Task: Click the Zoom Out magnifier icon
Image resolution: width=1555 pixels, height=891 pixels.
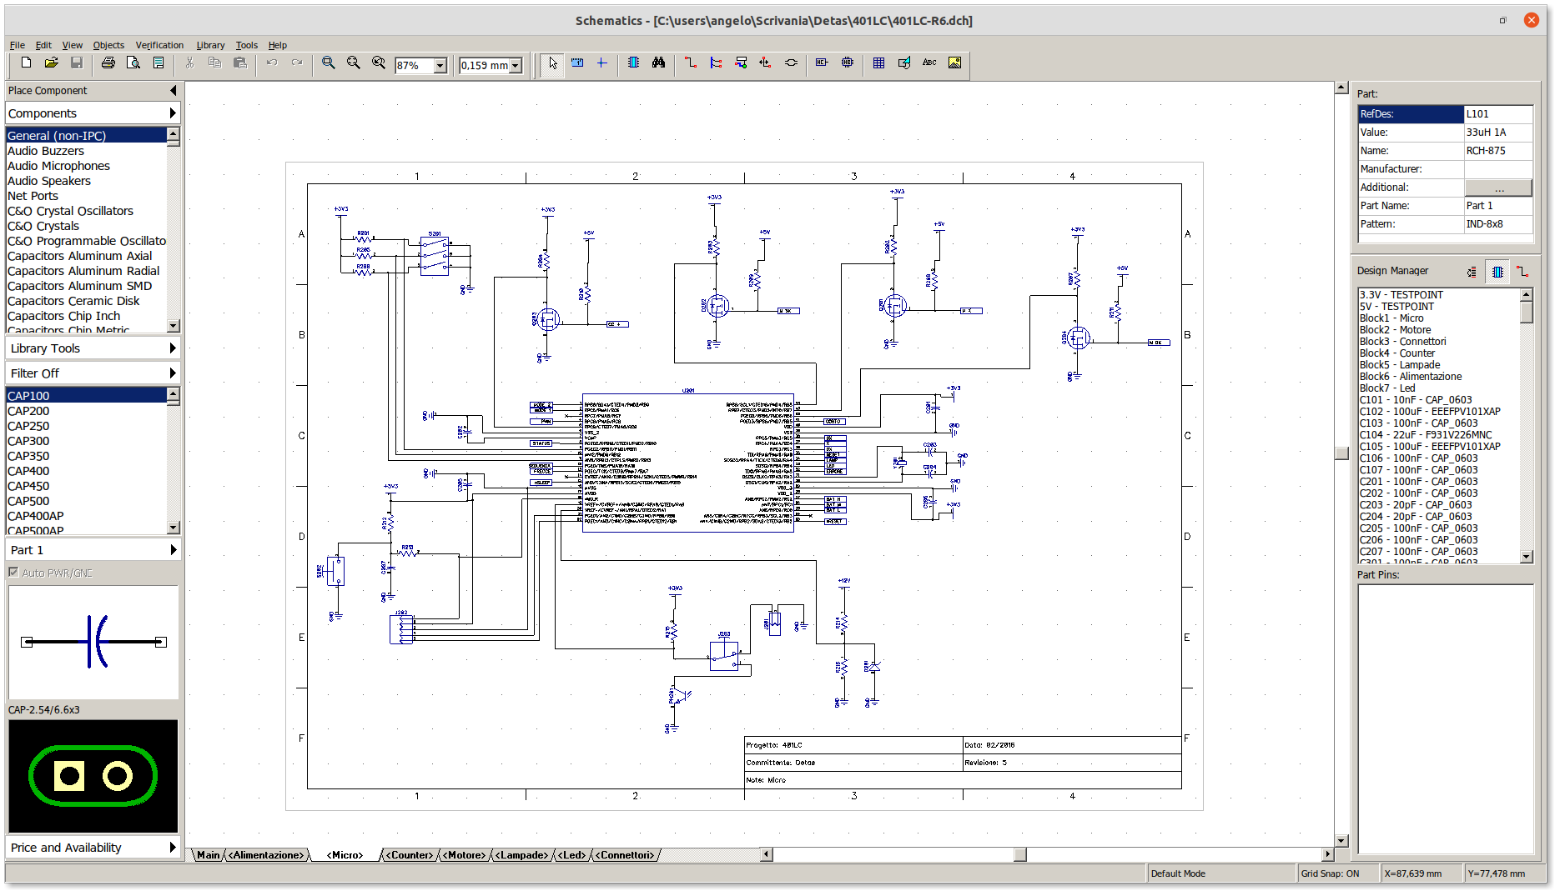Action: click(x=354, y=63)
